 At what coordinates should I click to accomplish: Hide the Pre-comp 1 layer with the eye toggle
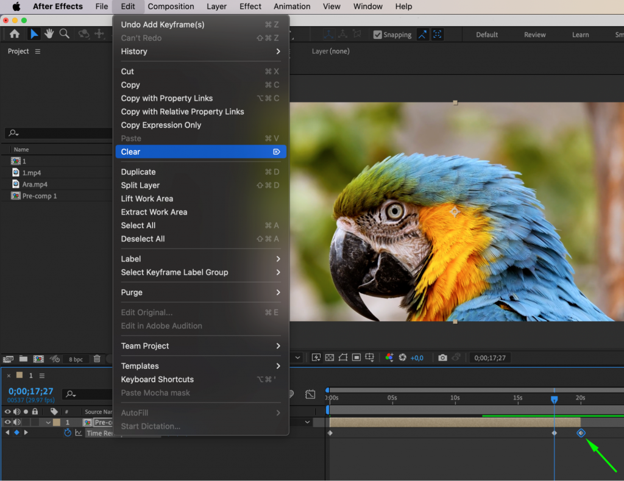click(8, 422)
